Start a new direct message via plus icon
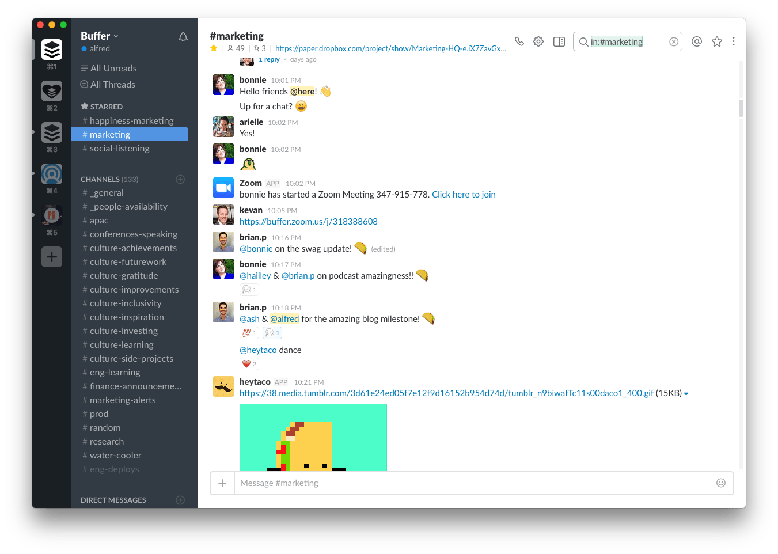Image resolution: width=778 pixels, height=554 pixels. coord(180,500)
